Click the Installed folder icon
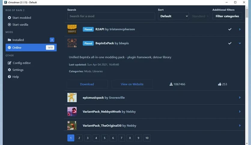Viewport: 251px width, 145px height. 9,40
